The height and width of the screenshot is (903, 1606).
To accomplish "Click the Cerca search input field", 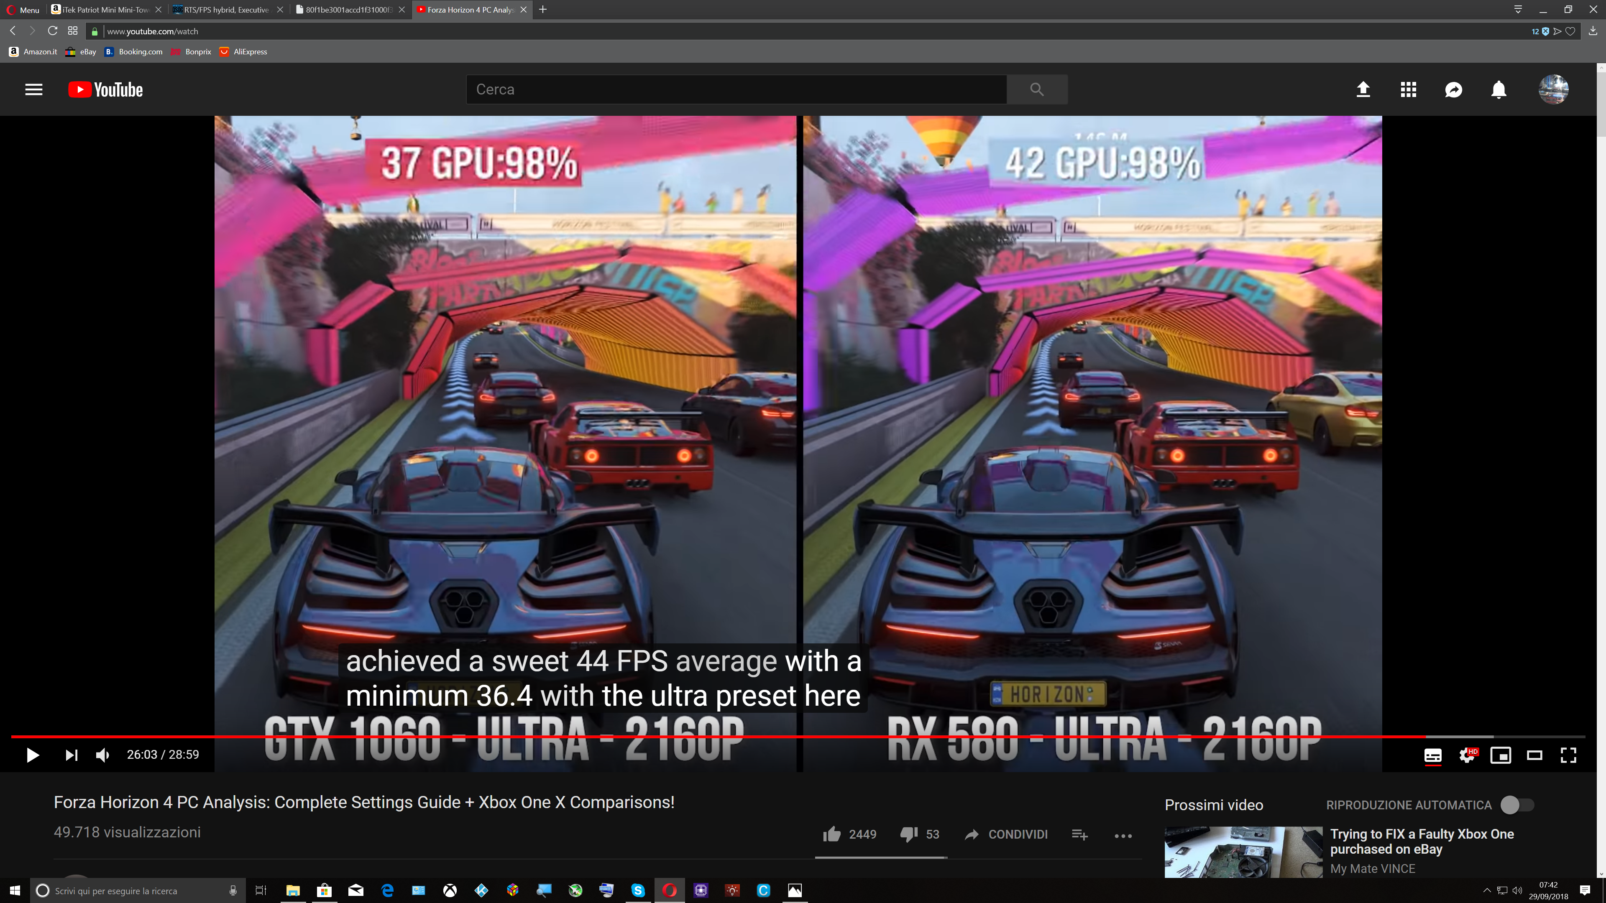I will click(x=736, y=90).
